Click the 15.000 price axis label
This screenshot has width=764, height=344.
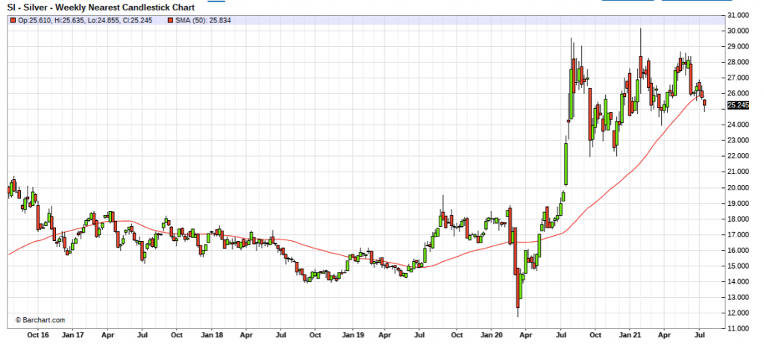[739, 266]
